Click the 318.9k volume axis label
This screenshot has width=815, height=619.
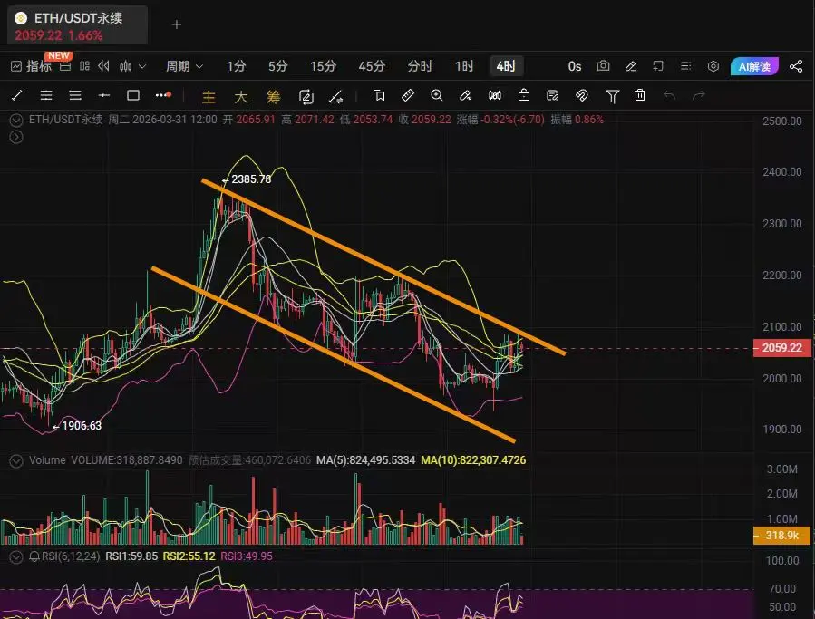tap(781, 536)
